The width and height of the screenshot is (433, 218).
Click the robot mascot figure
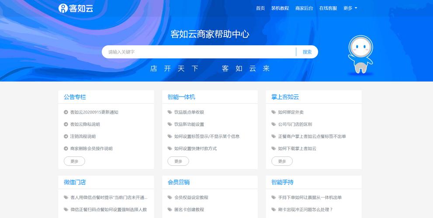click(360, 54)
